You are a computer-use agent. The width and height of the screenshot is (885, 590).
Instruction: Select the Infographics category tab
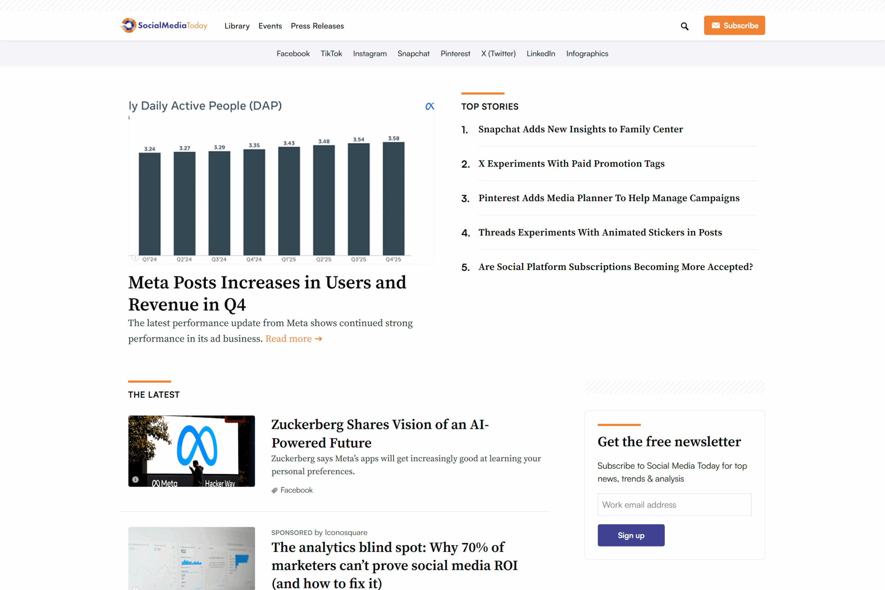point(587,54)
